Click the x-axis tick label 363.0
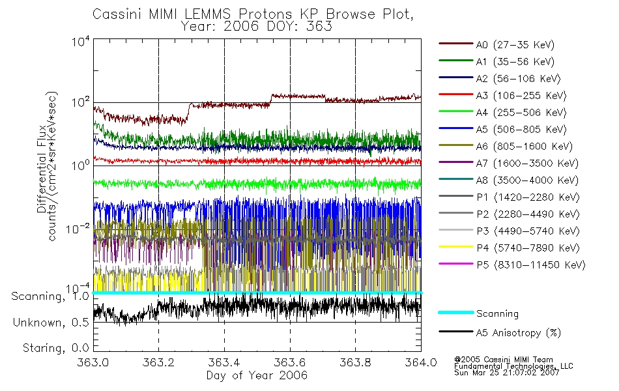This screenshot has width=619, height=391. 93,362
